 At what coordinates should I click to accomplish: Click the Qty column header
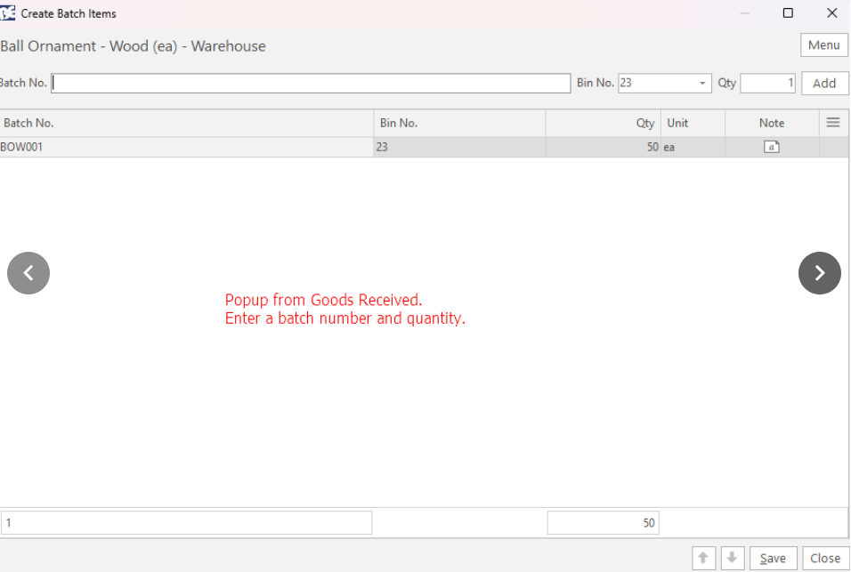point(603,123)
